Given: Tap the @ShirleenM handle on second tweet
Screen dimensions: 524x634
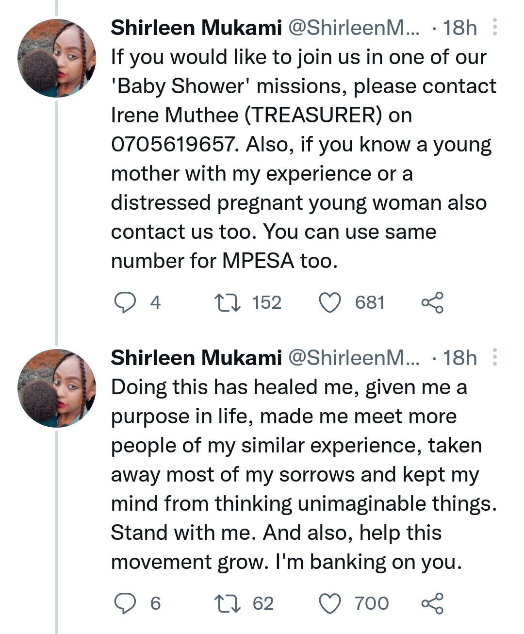Looking at the screenshot, I should [x=354, y=358].
